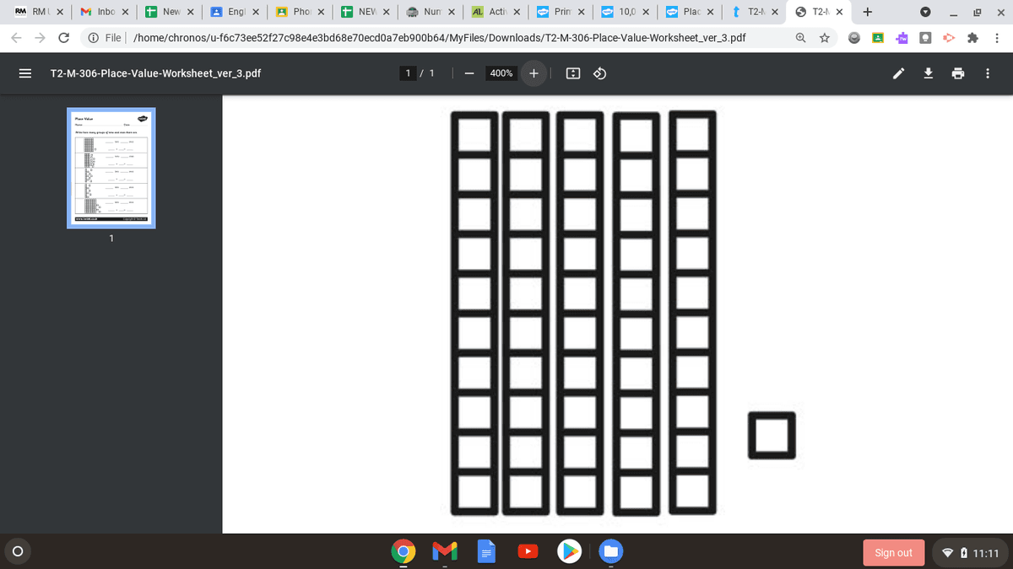Select the page 1 thumbnail
Viewport: 1013px width, 569px height.
click(111, 168)
